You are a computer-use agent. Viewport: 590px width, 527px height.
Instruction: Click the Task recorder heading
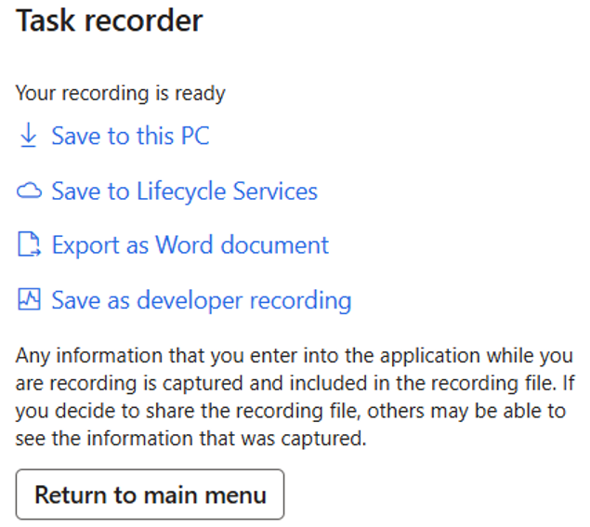tap(109, 22)
